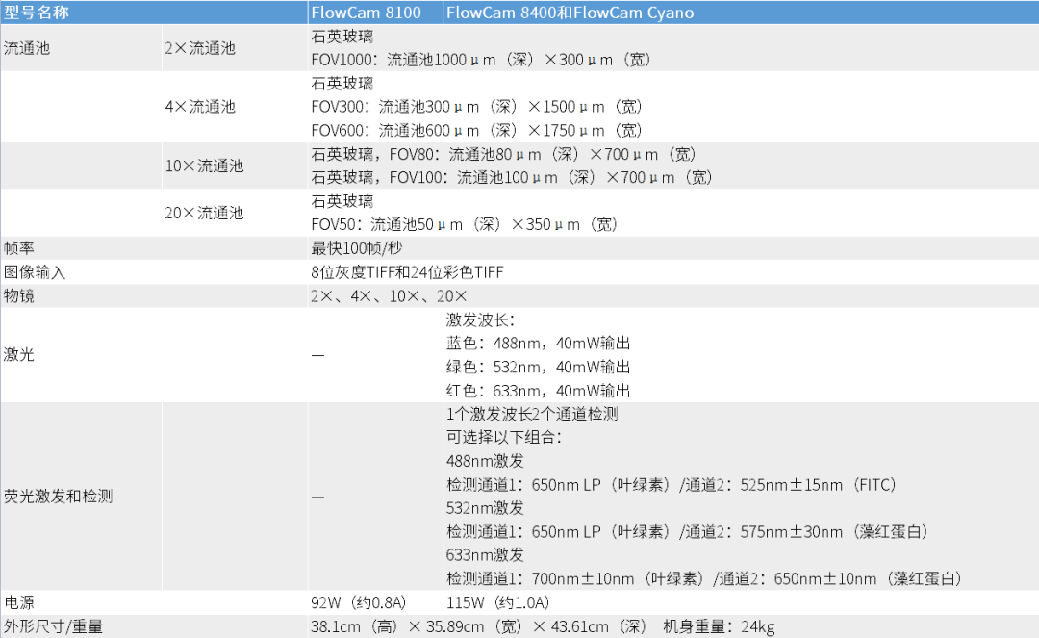Image resolution: width=1039 pixels, height=638 pixels.
Task: Click the '激发波长:' heading text
Action: 480,319
